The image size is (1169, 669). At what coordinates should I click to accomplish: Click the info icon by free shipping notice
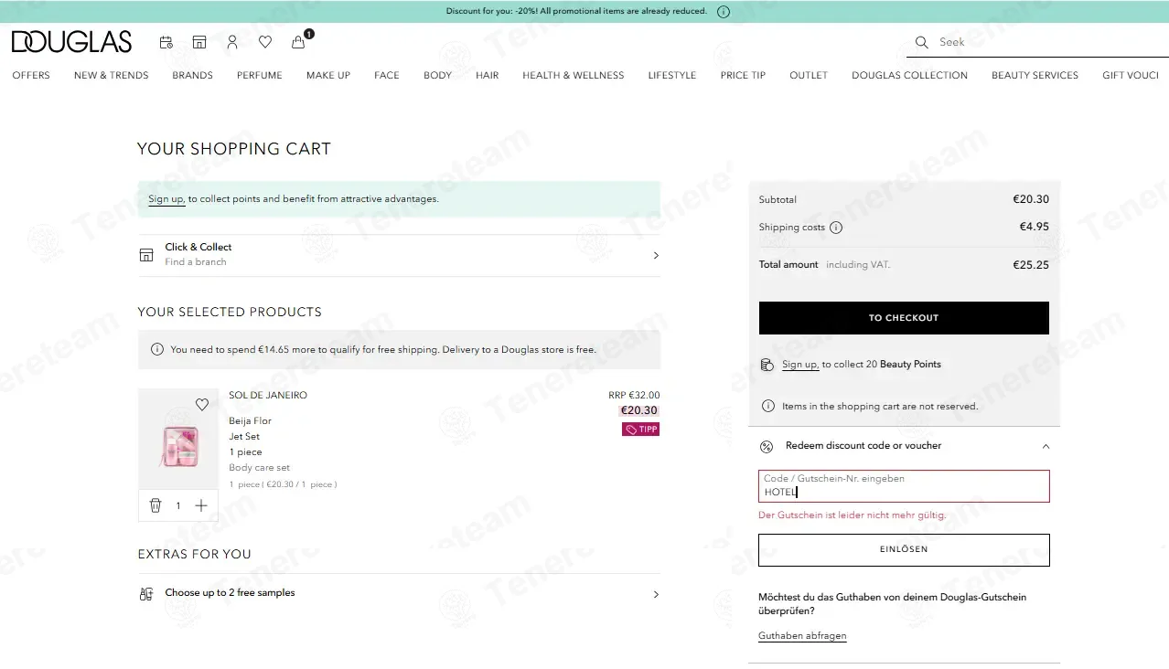[156, 349]
